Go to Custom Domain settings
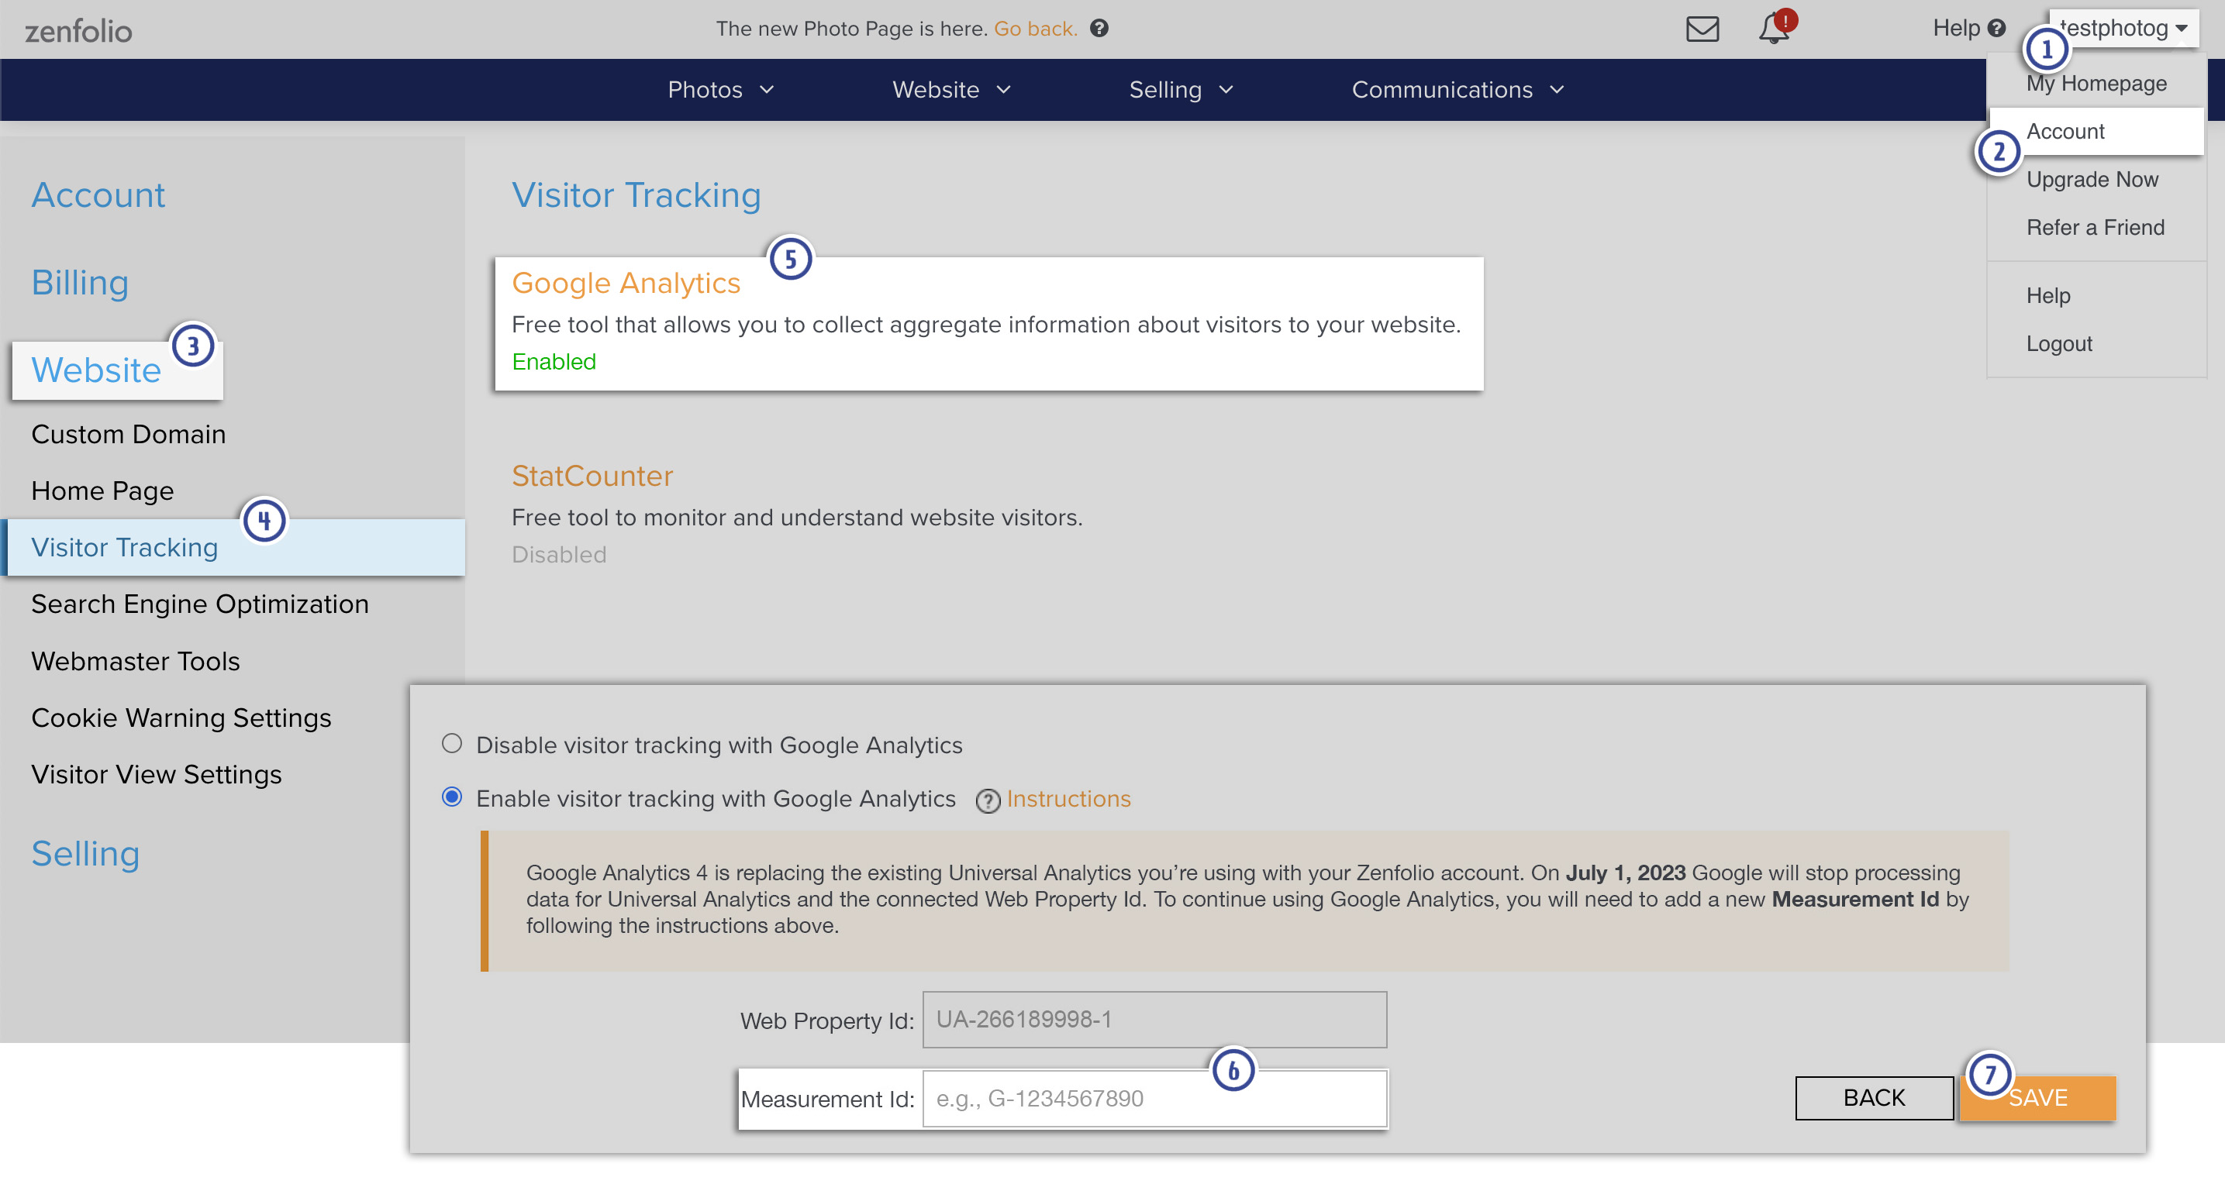The image size is (2225, 1184). point(128,435)
